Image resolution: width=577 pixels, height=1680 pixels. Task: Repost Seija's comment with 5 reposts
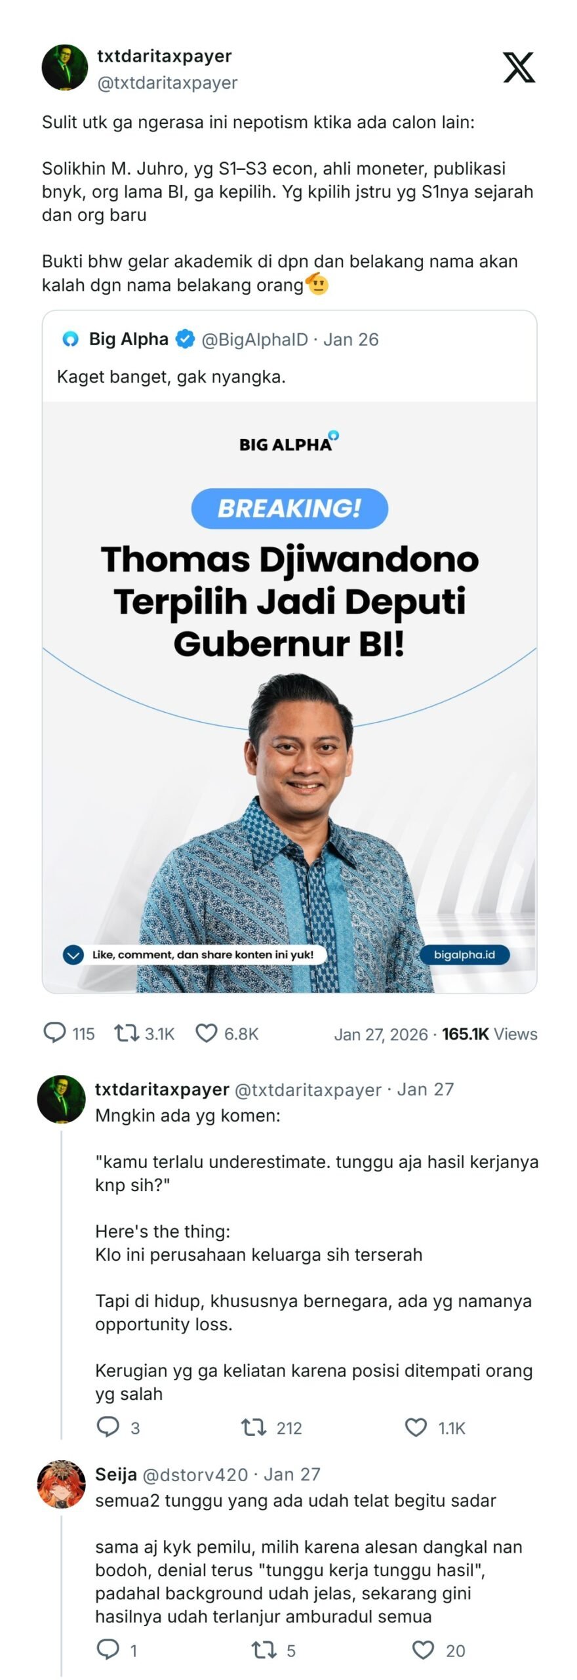tap(264, 1650)
